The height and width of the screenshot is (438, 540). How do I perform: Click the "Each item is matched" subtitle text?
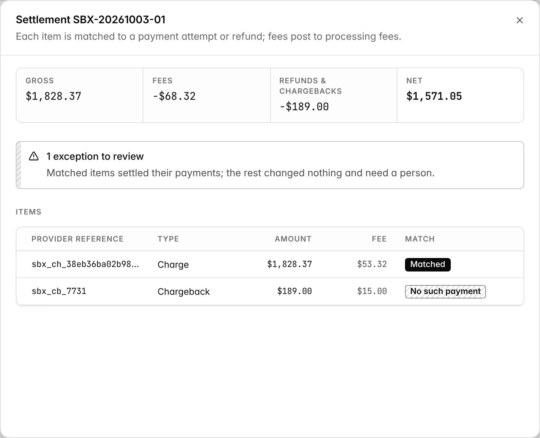tap(208, 36)
